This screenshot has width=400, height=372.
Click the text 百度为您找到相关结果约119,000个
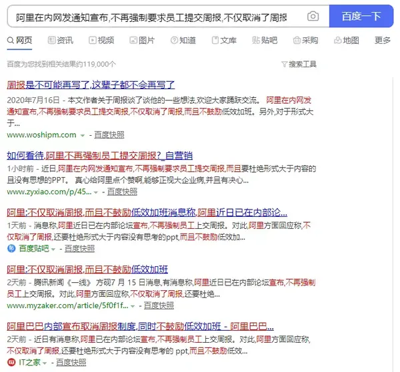(61, 64)
